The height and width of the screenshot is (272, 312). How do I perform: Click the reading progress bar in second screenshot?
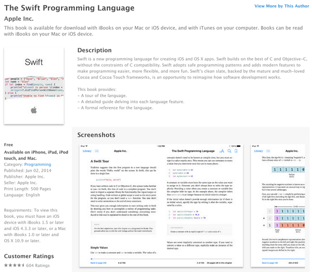[x=283, y=259]
